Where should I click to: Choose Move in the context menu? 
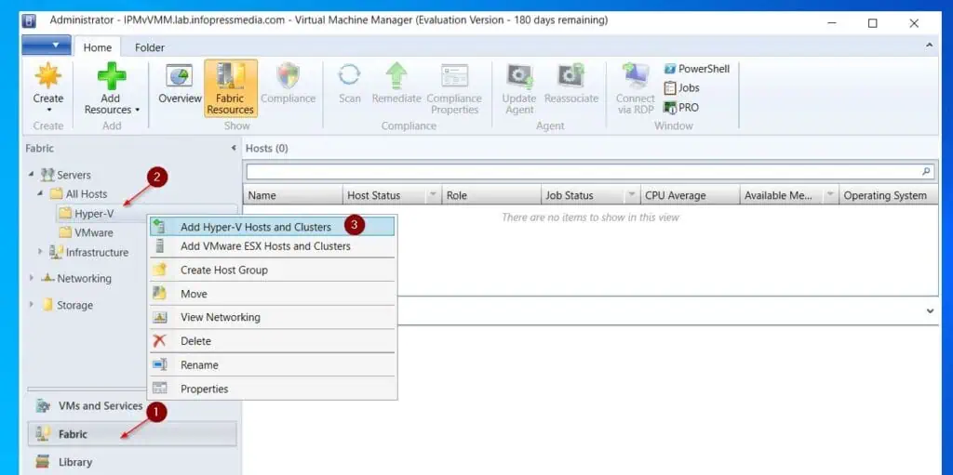(273, 294)
